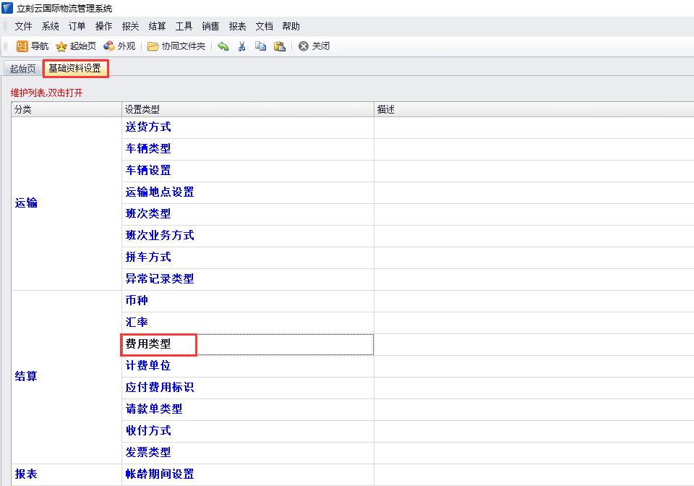694x486 pixels.
Task: Click the 外观 appearance icon
Action: pyautogui.click(x=109, y=46)
